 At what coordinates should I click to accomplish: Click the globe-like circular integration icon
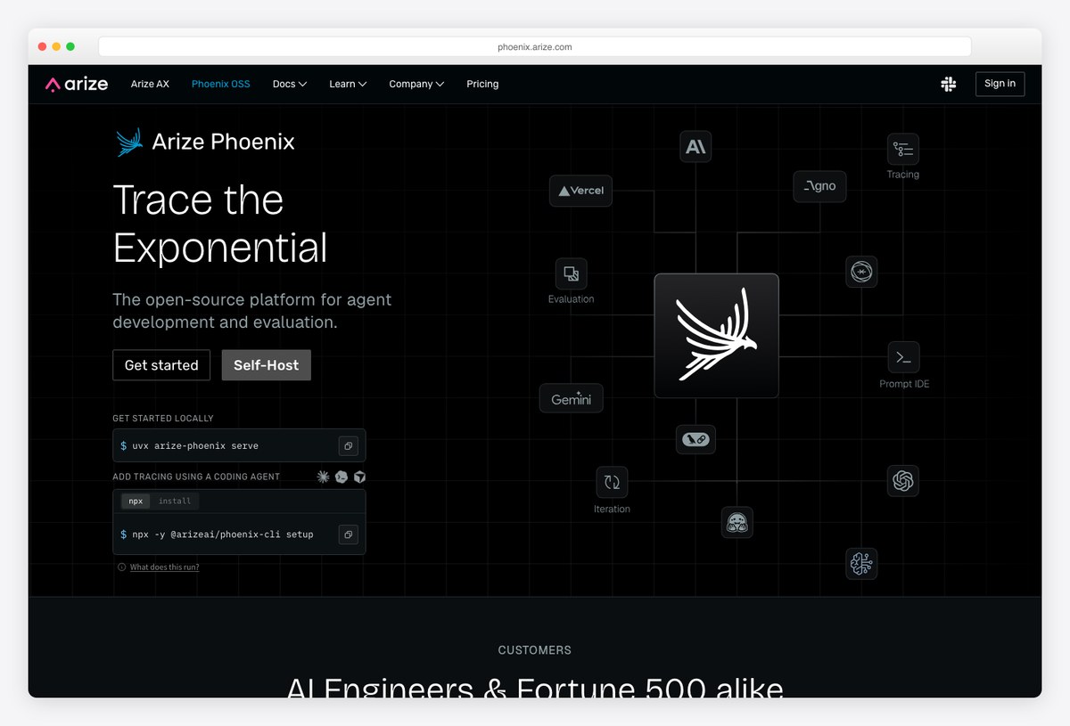click(x=861, y=272)
